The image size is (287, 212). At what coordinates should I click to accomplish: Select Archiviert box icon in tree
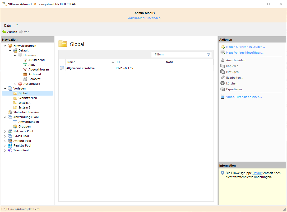click(25, 74)
